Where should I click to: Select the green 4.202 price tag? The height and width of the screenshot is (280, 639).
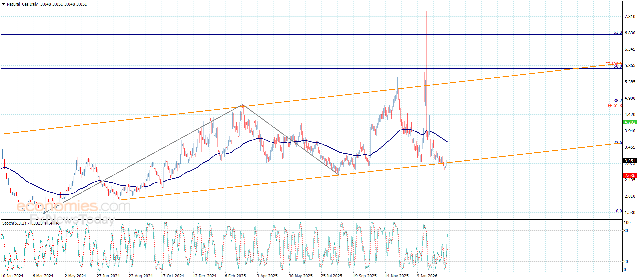630,122
